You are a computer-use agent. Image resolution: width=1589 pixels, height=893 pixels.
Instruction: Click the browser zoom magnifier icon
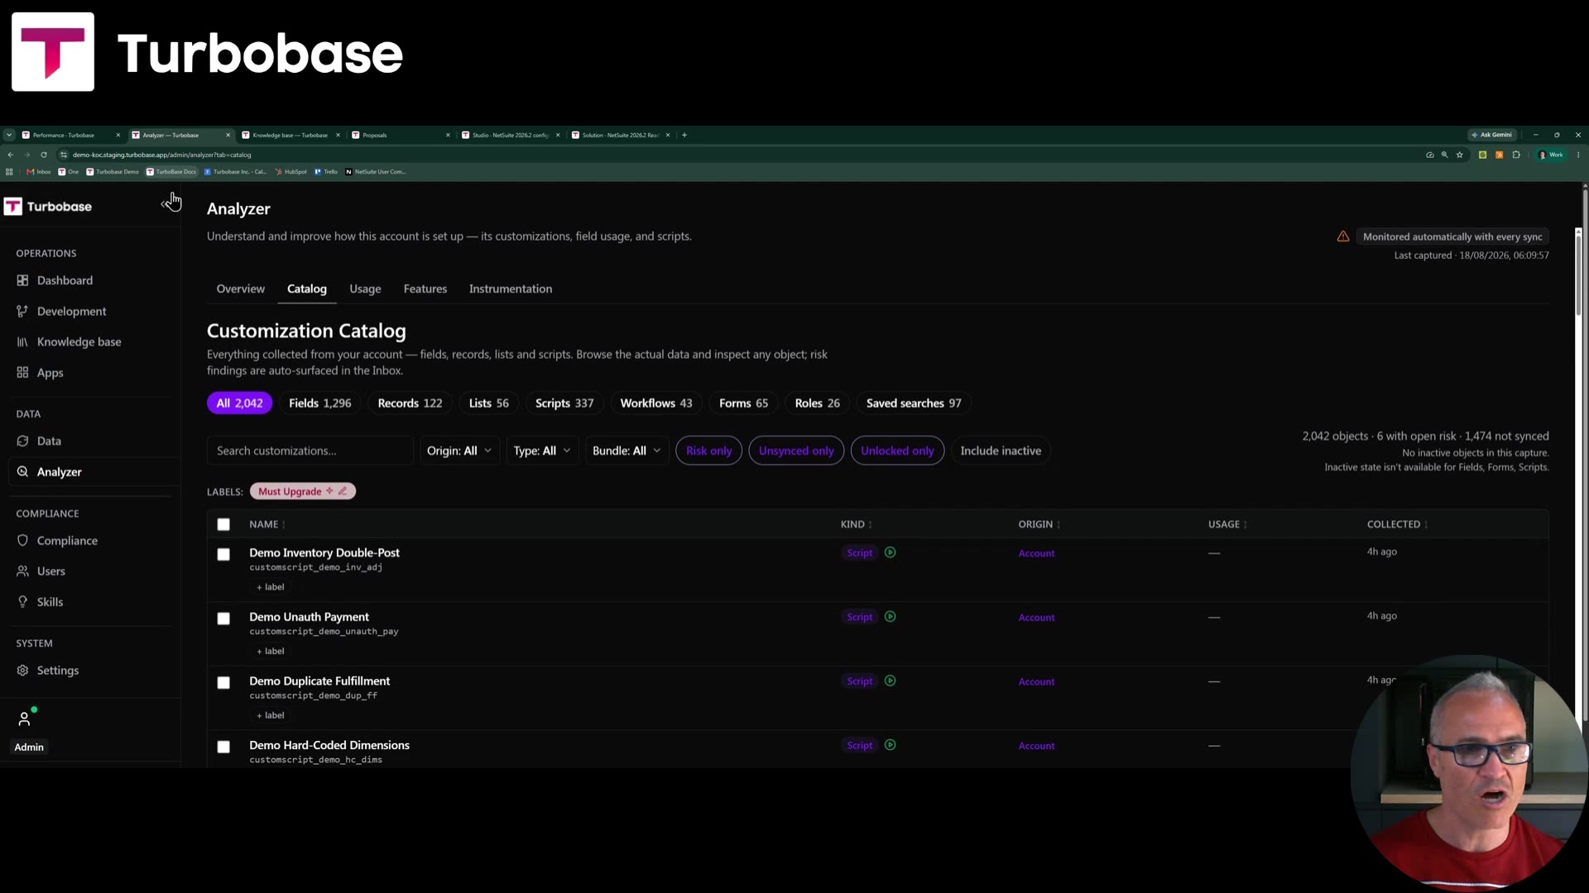point(1444,155)
